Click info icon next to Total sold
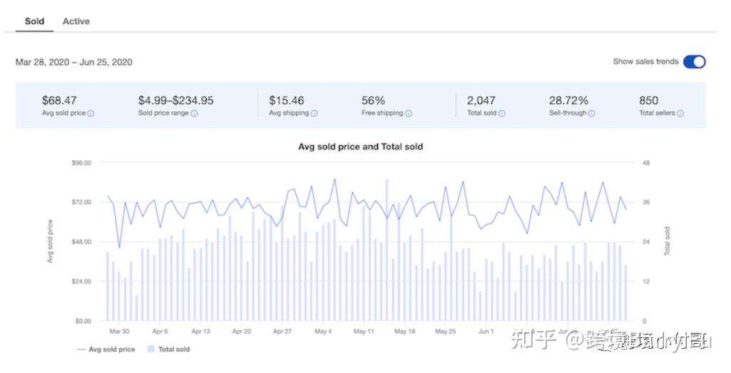 502,114
